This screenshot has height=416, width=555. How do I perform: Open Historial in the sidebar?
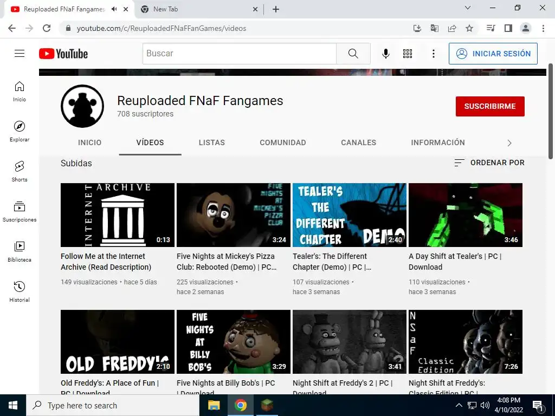coord(20,291)
